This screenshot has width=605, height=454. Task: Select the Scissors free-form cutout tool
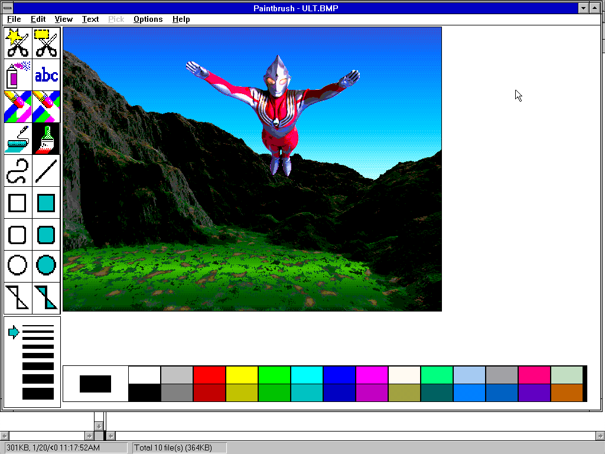18,43
